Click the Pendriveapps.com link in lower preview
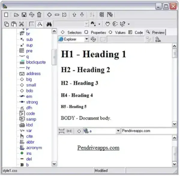The height and width of the screenshot is (176, 180). pyautogui.click(x=98, y=148)
